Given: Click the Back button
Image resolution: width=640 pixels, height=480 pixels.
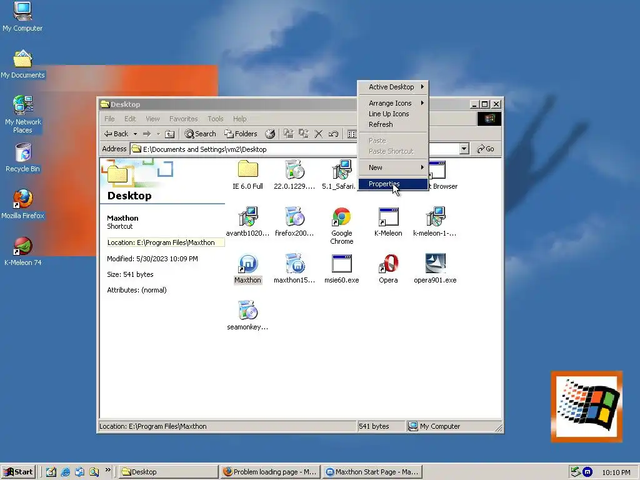Looking at the screenshot, I should point(116,134).
